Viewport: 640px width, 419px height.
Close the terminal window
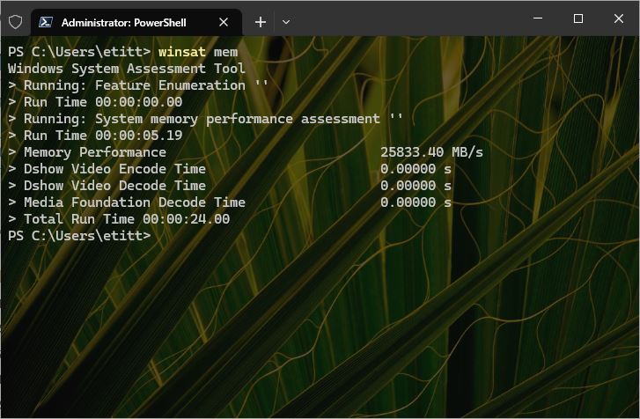point(618,18)
